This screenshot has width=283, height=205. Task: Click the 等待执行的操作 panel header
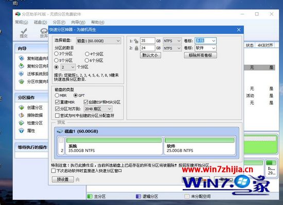(x=32, y=147)
